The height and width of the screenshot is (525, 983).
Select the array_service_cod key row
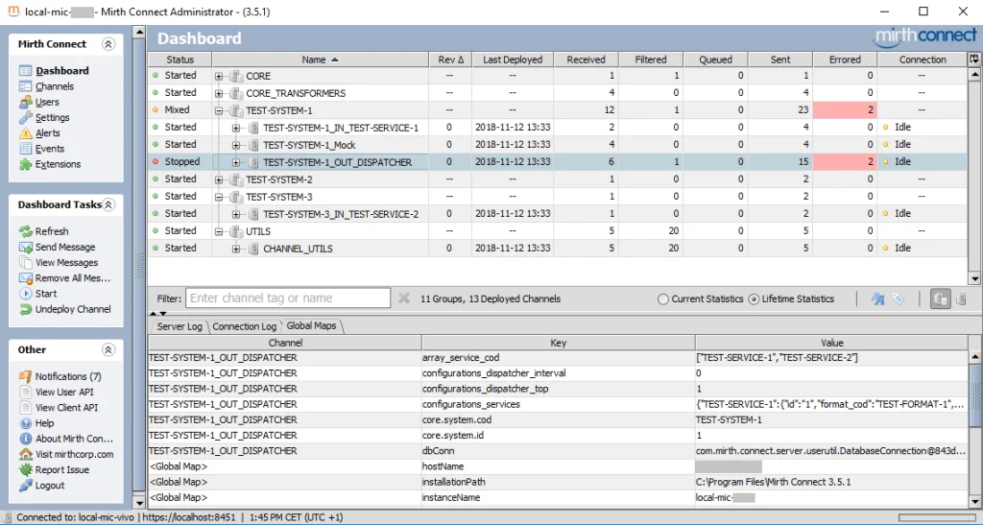pyautogui.click(x=558, y=358)
